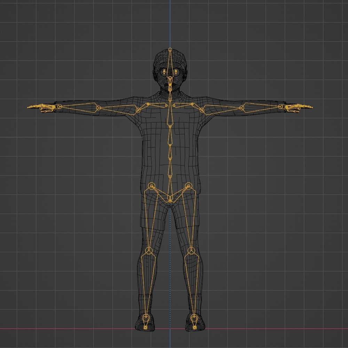Select the head bone of the armature
This screenshot has width=348, height=348.
tap(170, 64)
